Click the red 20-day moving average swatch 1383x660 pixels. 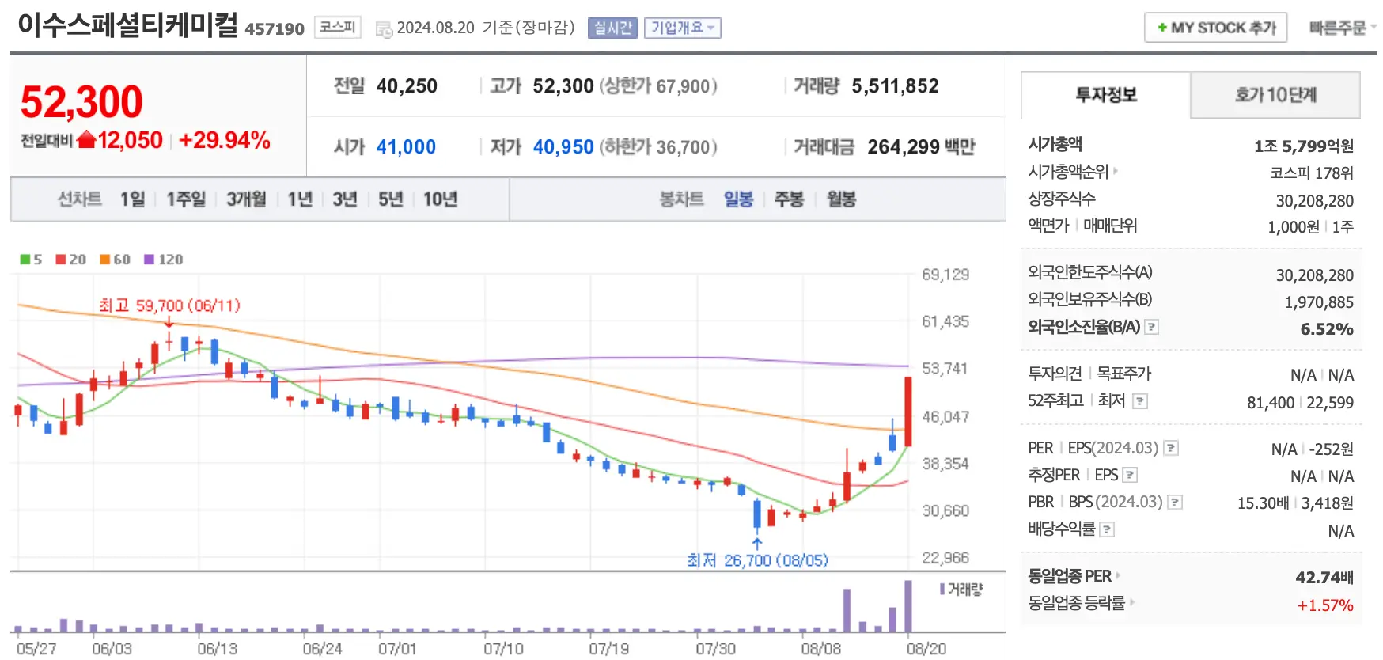pyautogui.click(x=60, y=260)
